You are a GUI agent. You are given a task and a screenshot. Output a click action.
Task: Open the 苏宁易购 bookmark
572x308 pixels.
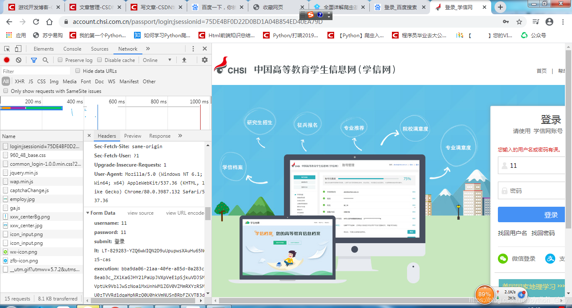(47, 36)
